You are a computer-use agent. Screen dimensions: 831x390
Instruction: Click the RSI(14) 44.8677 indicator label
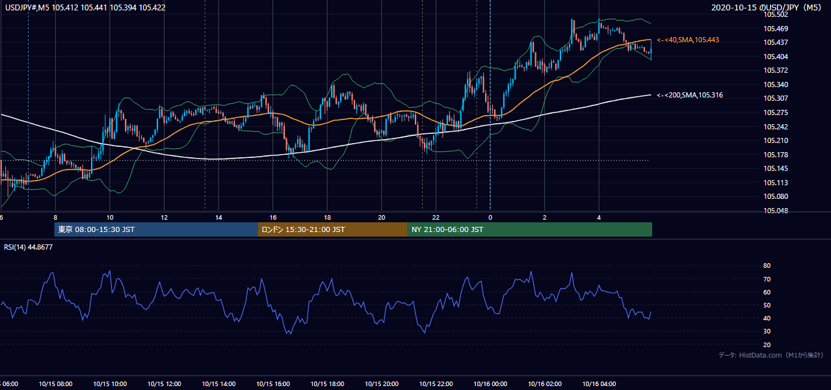(x=29, y=247)
